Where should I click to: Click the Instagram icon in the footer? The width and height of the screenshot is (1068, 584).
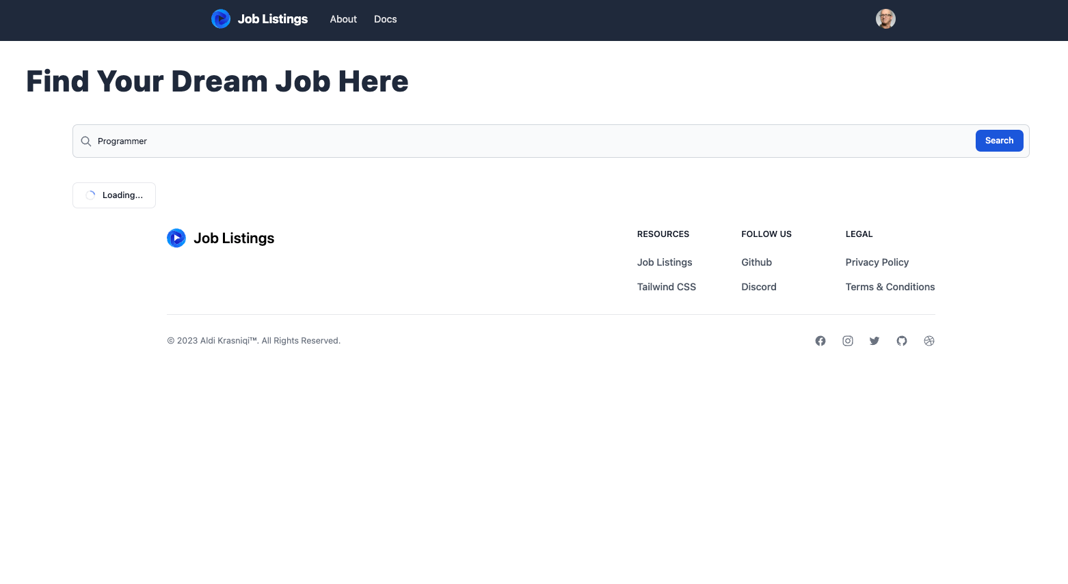[848, 340]
